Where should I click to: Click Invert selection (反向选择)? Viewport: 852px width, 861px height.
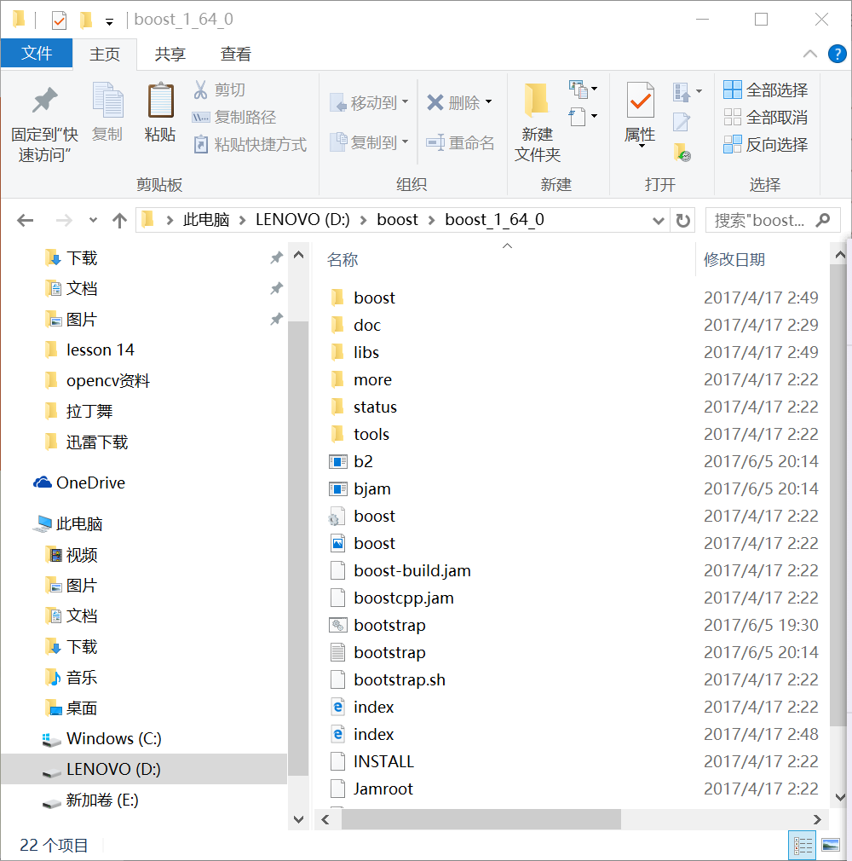765,144
